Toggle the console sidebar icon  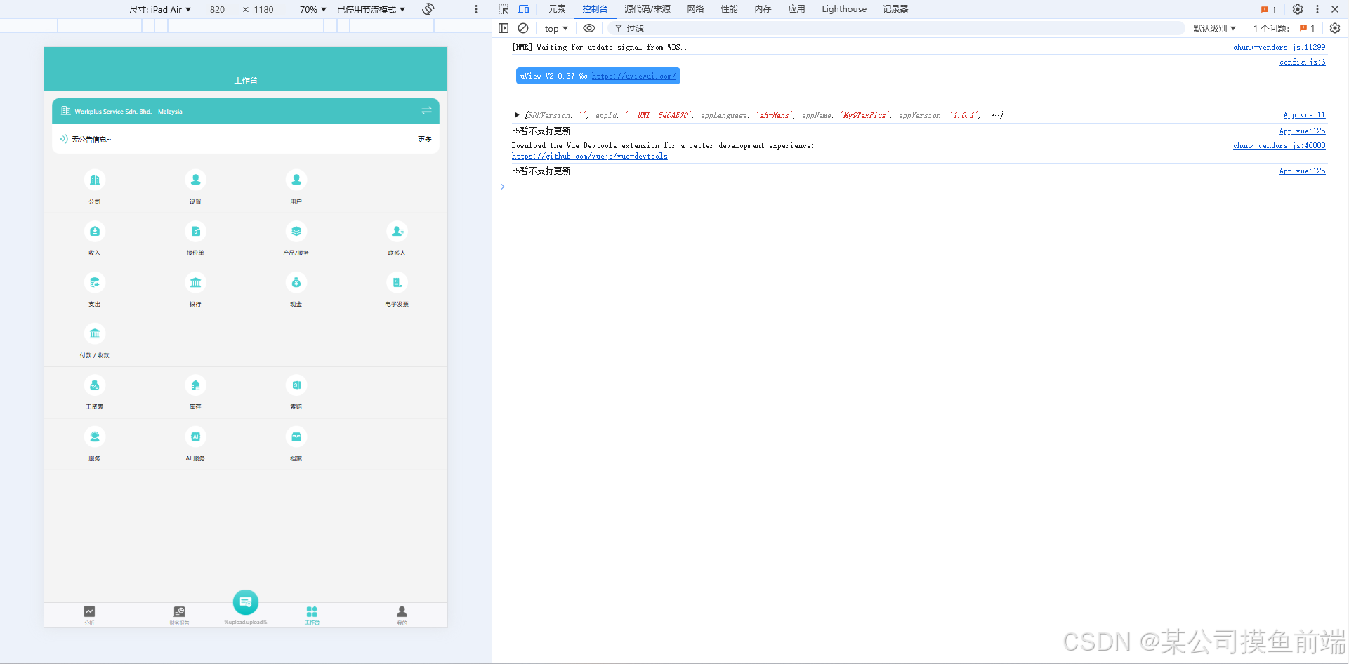click(x=504, y=28)
